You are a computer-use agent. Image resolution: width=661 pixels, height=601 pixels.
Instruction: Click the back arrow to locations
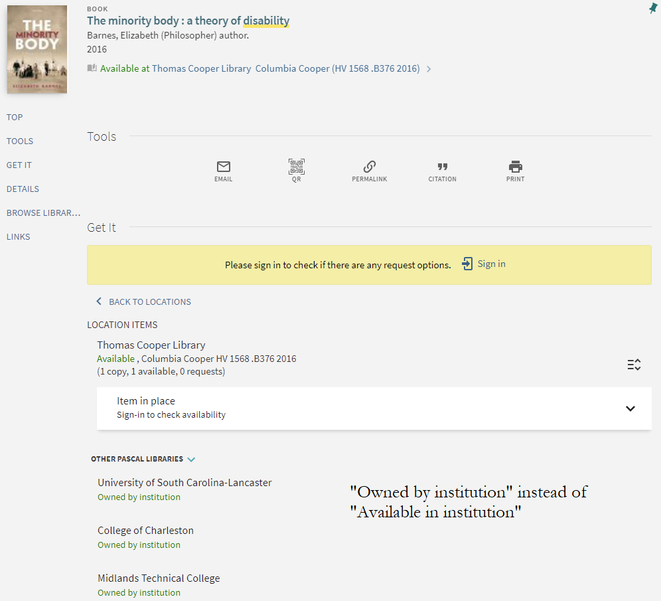(x=99, y=301)
